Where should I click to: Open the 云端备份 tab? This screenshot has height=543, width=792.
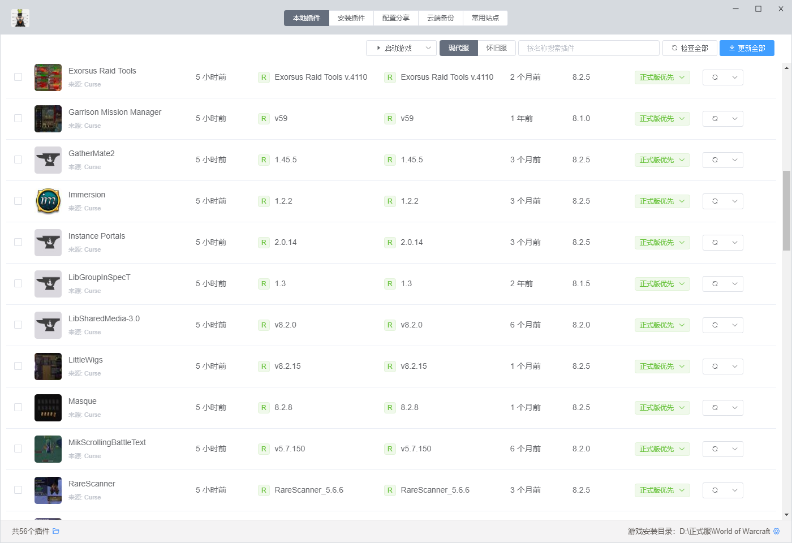pos(441,18)
